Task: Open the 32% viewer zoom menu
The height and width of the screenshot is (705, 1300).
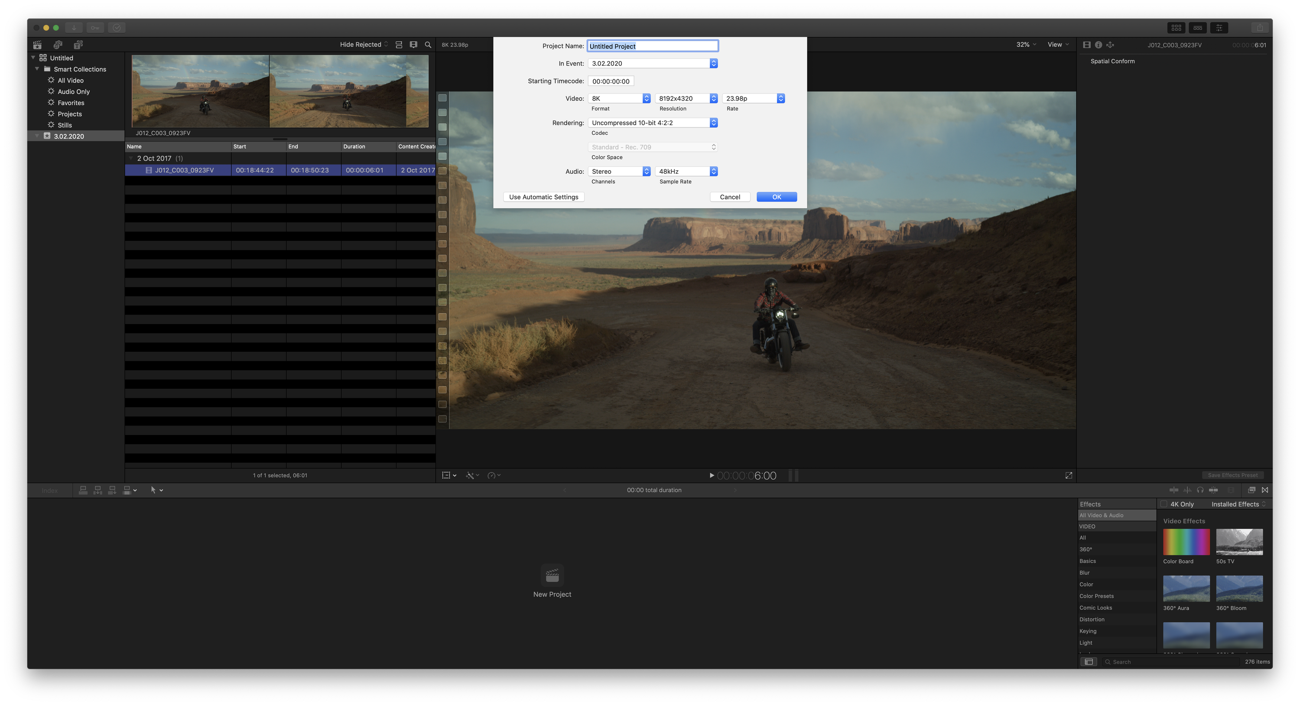Action: pyautogui.click(x=1026, y=44)
